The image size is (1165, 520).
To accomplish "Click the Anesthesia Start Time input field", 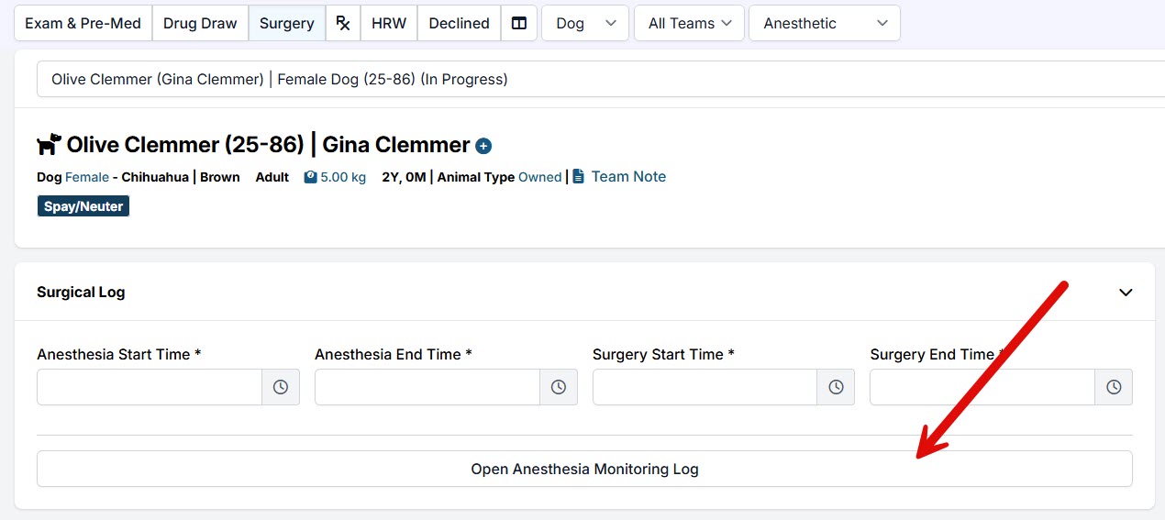I will (x=150, y=387).
